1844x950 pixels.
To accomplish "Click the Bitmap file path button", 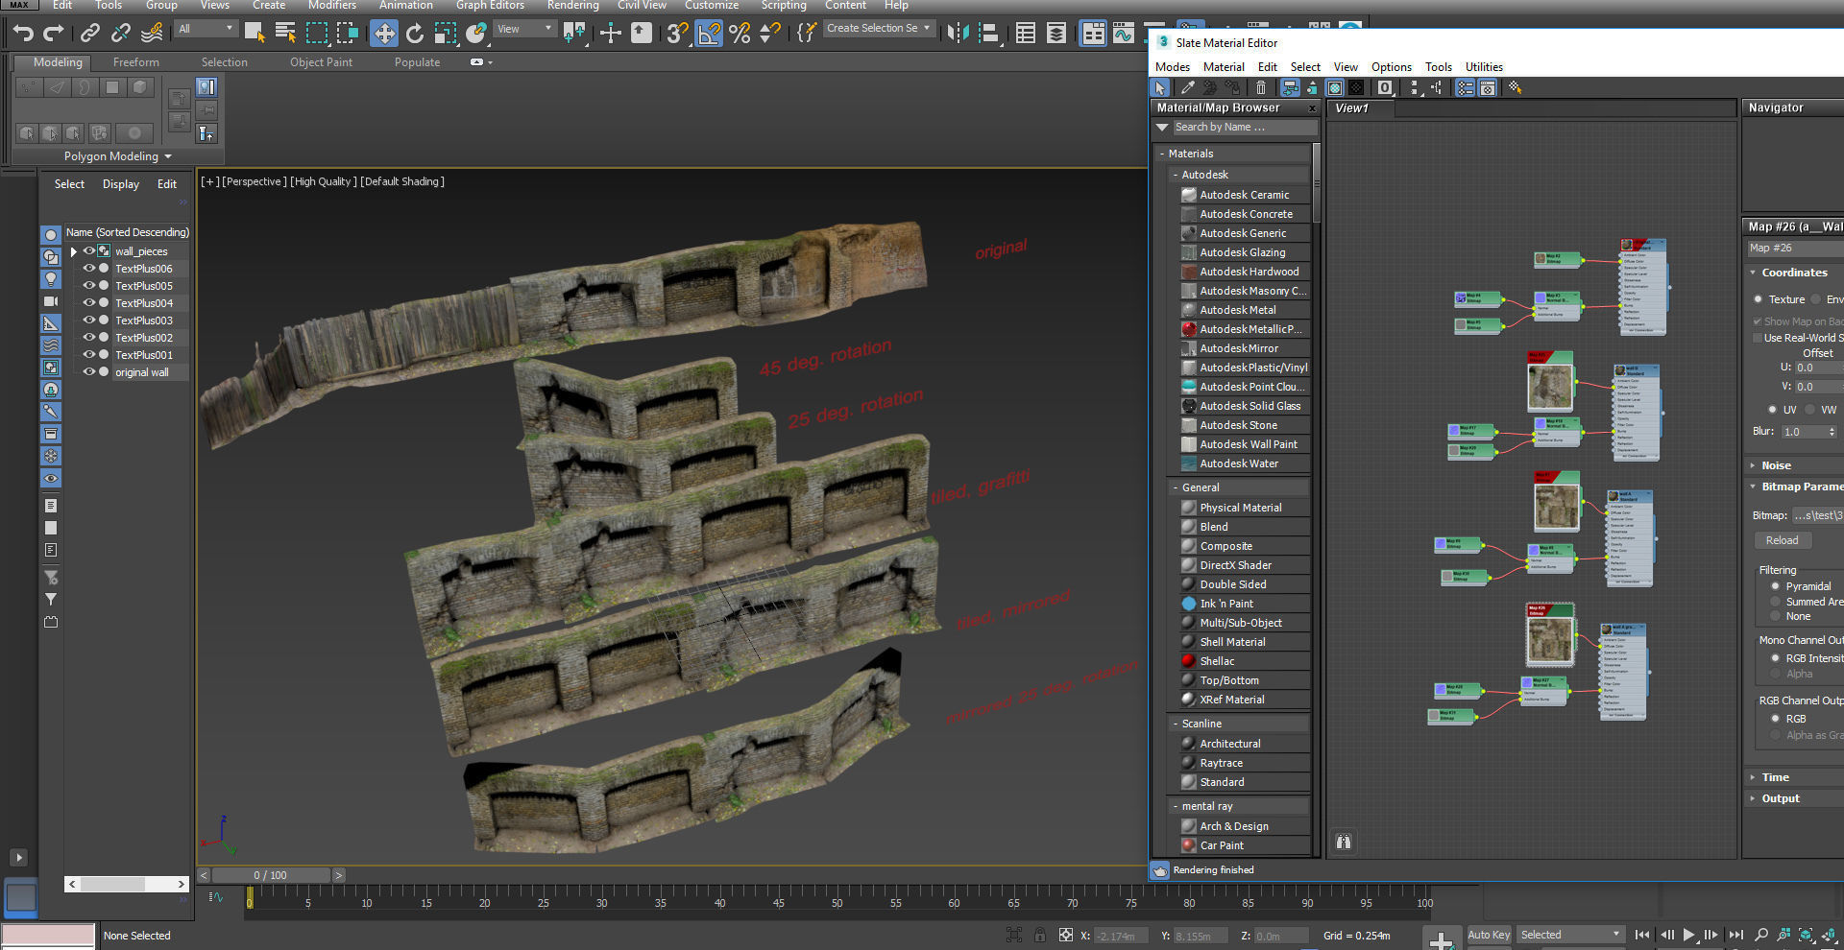I will pyautogui.click(x=1817, y=515).
